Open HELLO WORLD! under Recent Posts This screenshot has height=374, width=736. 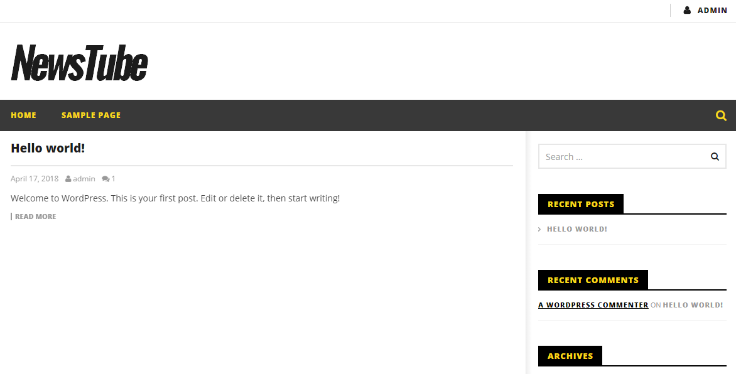tap(577, 230)
